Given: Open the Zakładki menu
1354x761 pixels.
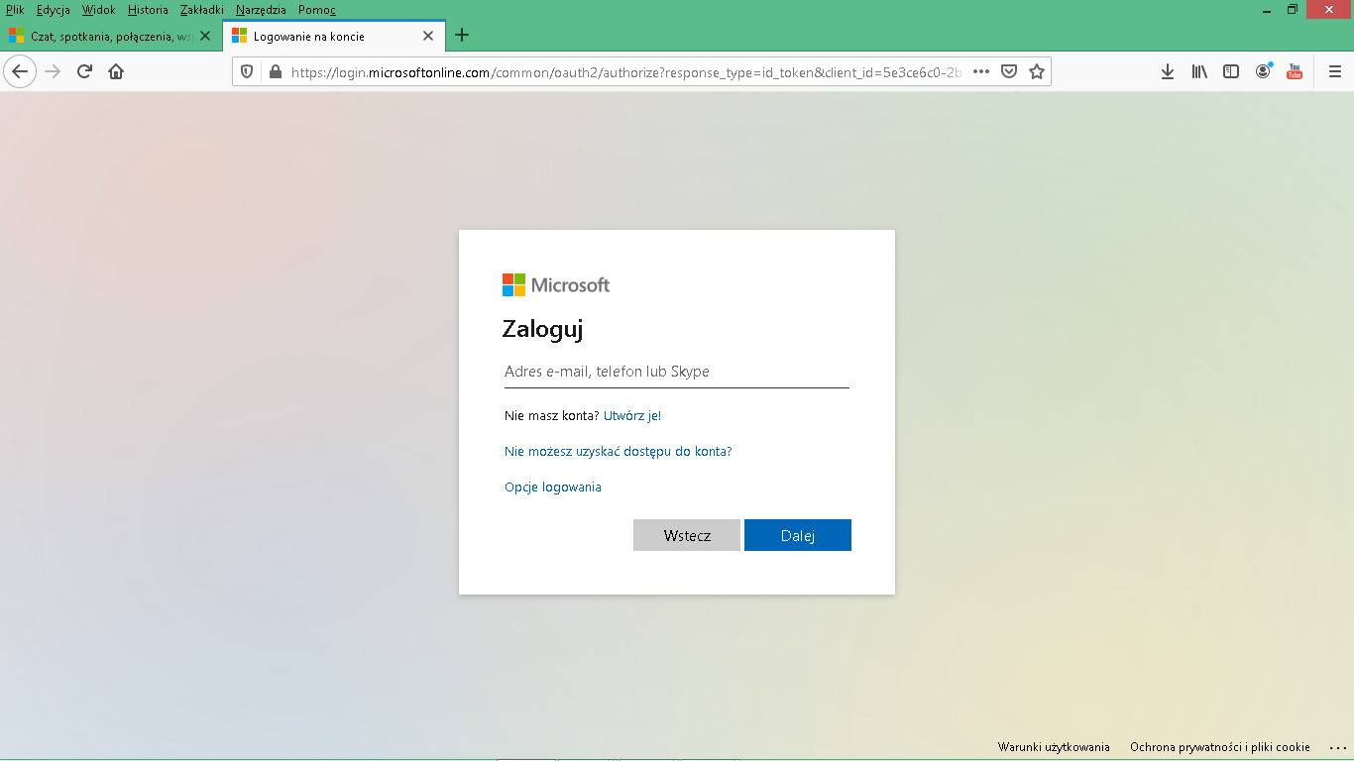Looking at the screenshot, I should coord(202,10).
